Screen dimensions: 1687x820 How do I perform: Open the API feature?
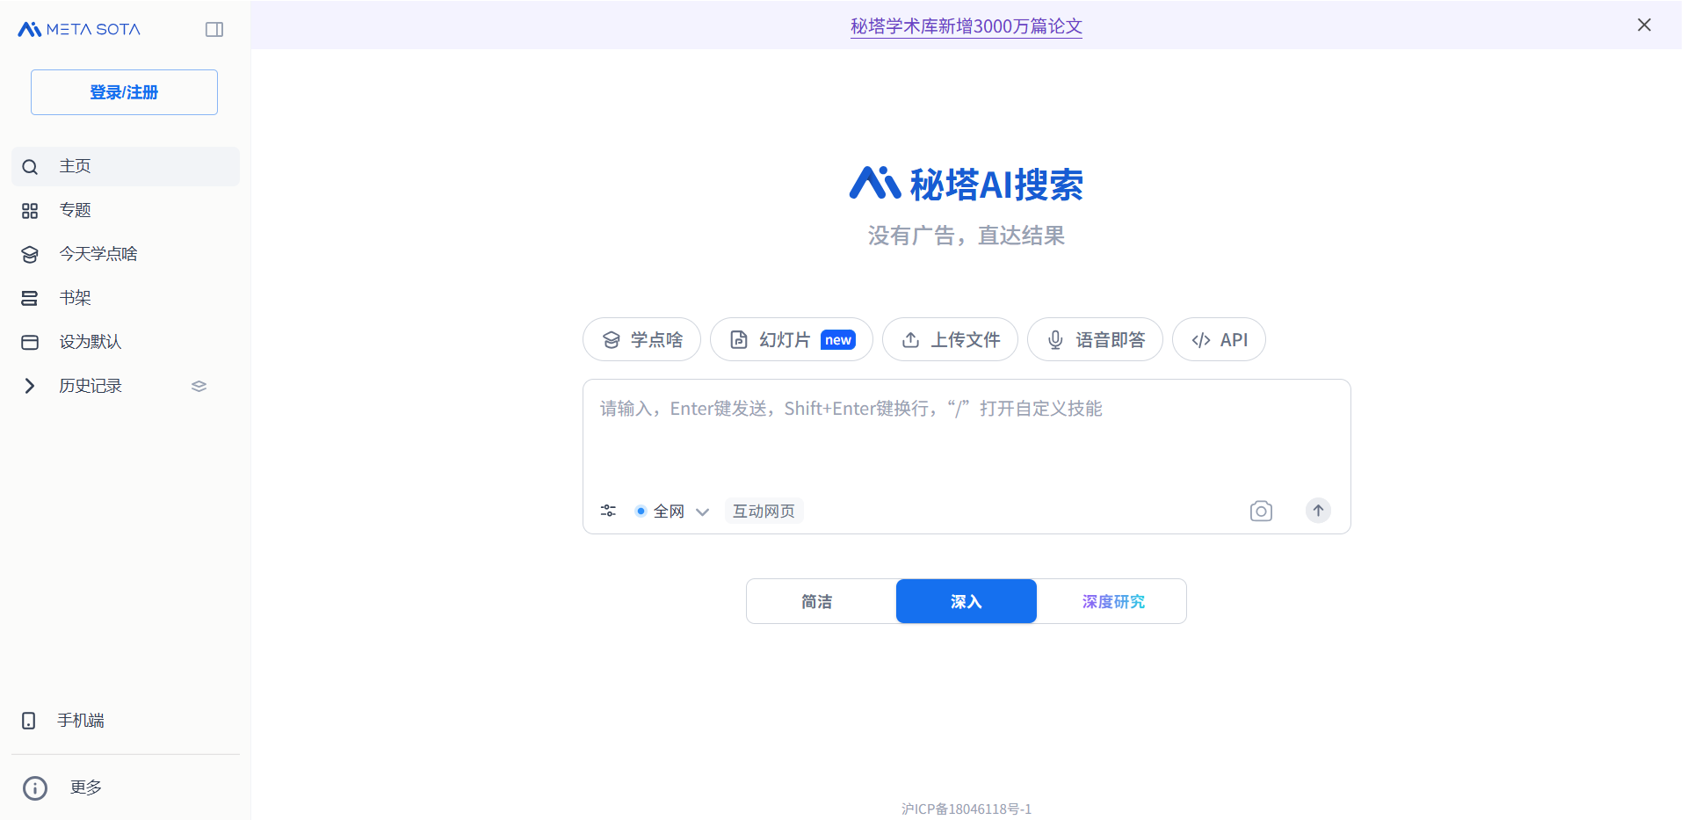1219,339
